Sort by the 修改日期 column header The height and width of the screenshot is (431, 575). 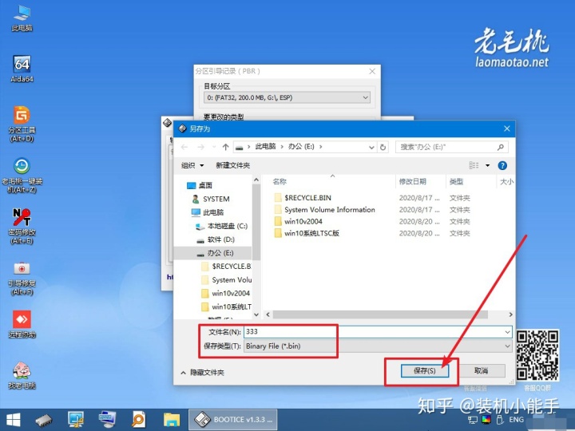coord(413,181)
